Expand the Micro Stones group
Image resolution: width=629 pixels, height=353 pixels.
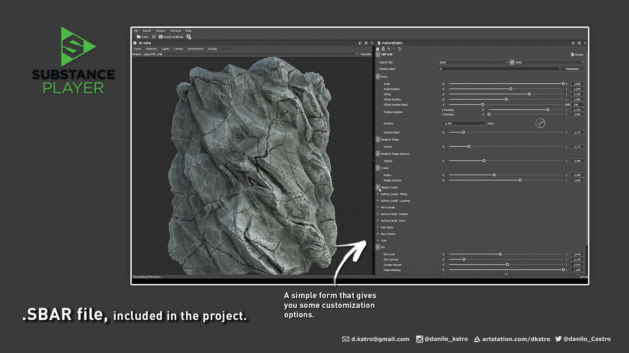coord(378,234)
